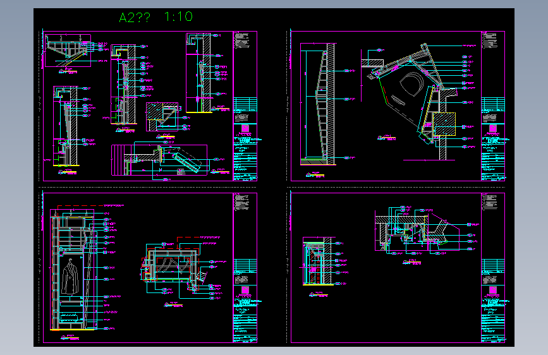Screen dimensions: 548x355
Task: Click the magenta logo square in bottom-right sheet title block
Action: (x=493, y=290)
